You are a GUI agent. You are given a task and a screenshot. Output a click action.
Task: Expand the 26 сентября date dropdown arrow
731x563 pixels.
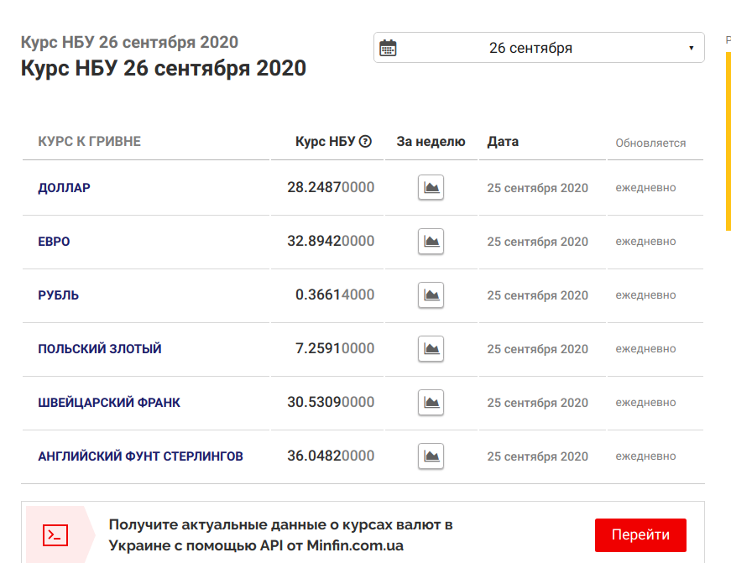click(x=692, y=48)
